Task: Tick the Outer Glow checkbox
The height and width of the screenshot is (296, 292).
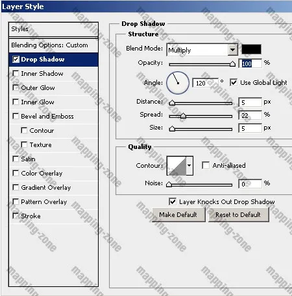Action: 16,87
